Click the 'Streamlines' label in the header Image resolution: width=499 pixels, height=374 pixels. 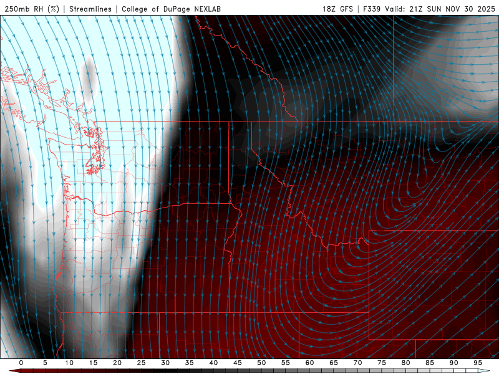(x=90, y=9)
